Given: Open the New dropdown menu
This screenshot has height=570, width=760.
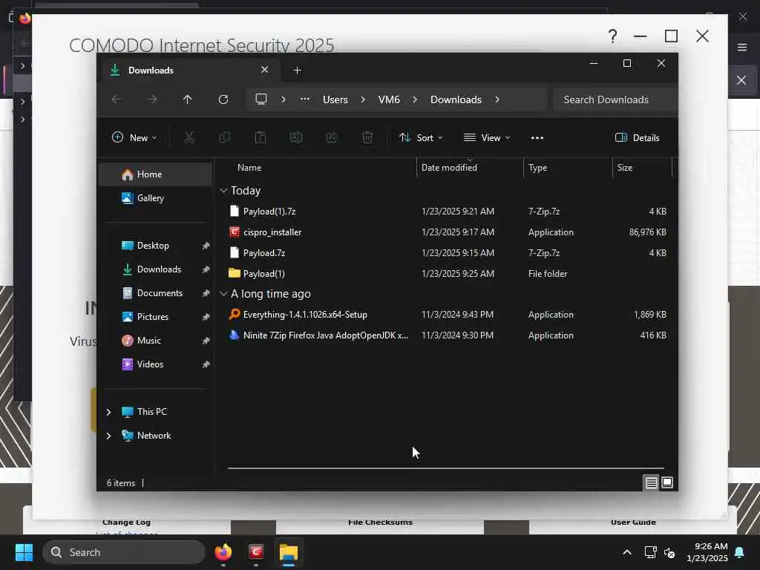Looking at the screenshot, I should click(134, 137).
